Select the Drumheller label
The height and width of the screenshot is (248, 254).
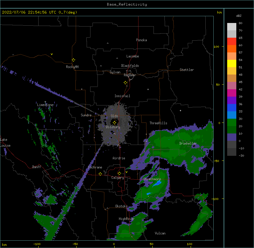click(x=188, y=143)
